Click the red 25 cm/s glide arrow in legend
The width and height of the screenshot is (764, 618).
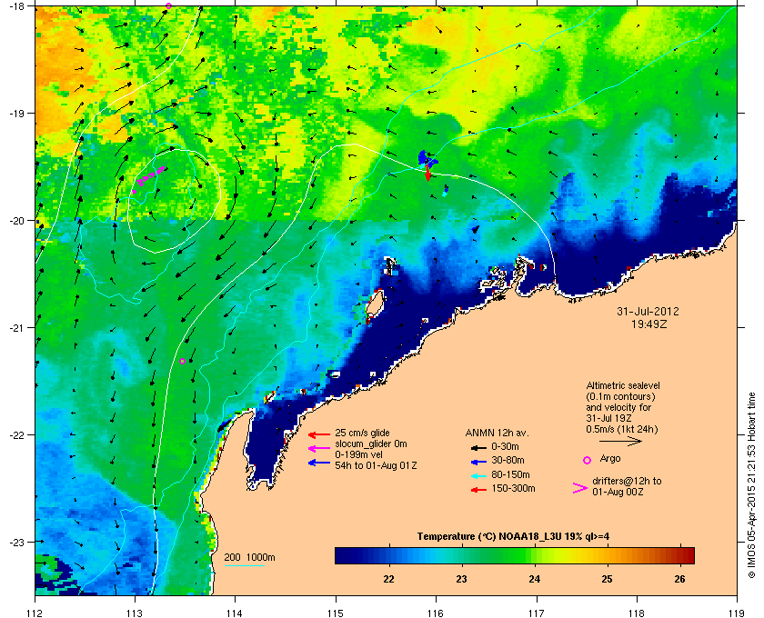tap(318, 435)
